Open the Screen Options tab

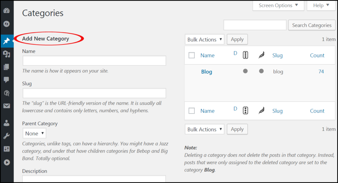click(279, 6)
